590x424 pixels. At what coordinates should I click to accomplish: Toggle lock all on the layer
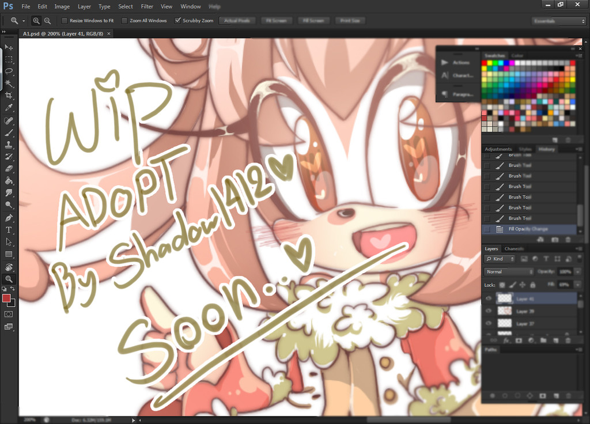point(532,285)
